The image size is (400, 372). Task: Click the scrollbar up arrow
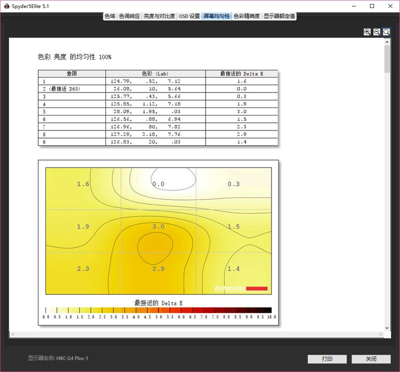(x=387, y=42)
